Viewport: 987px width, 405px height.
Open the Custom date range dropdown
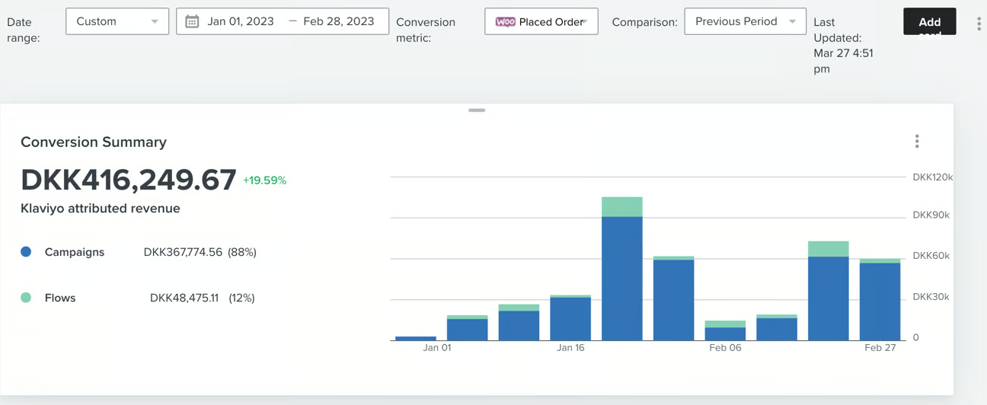click(117, 21)
